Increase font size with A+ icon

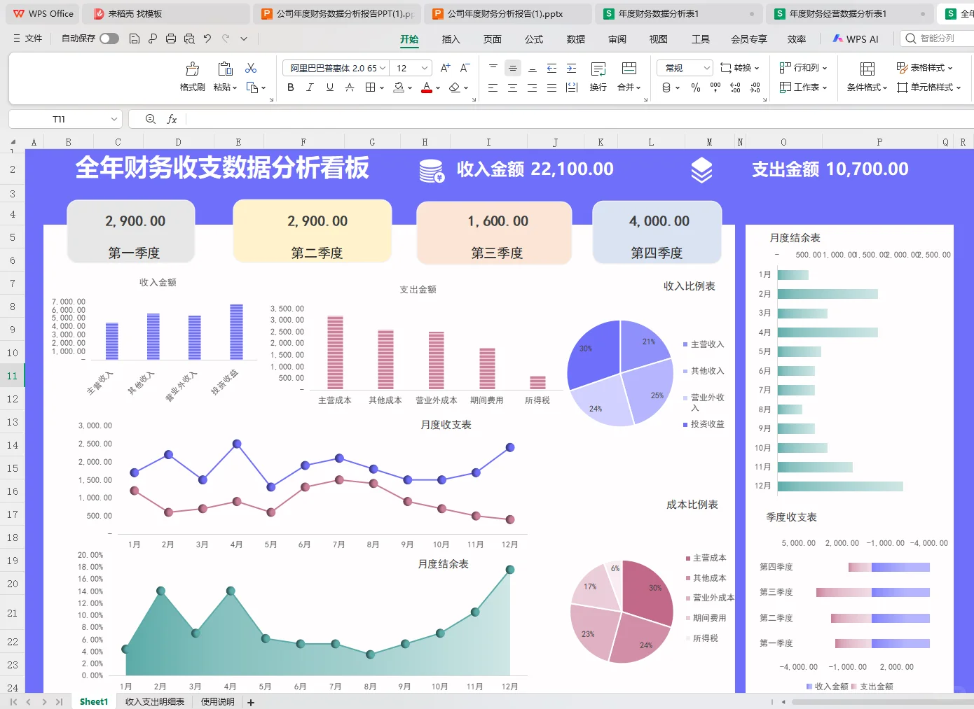pos(445,68)
